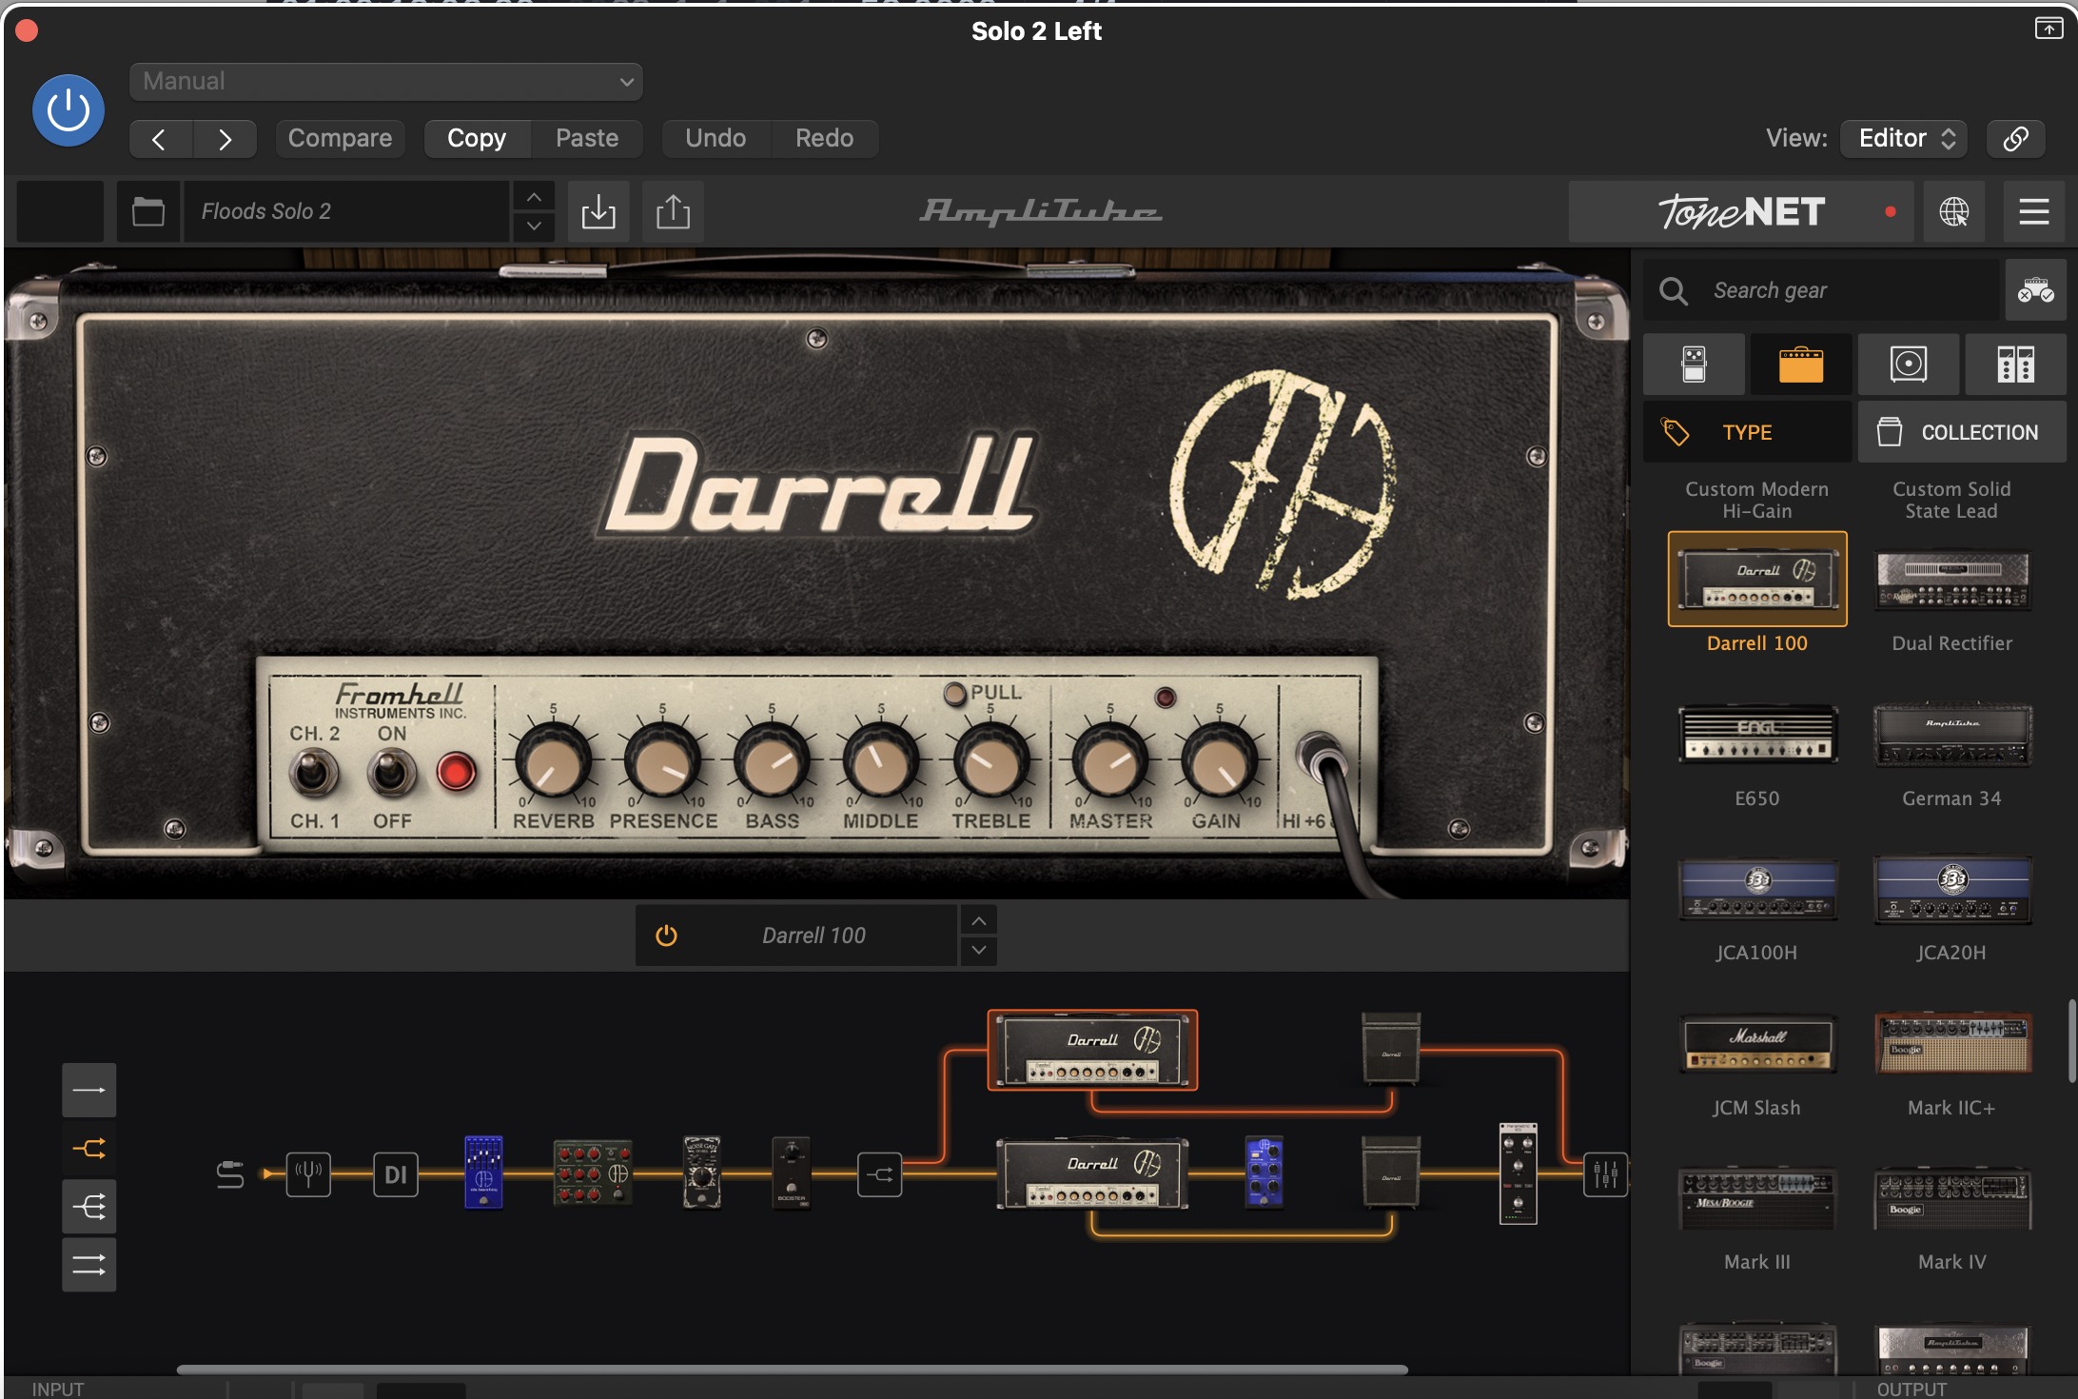This screenshot has height=1399, width=2078.
Task: Select the amp gear category
Action: click(1801, 364)
